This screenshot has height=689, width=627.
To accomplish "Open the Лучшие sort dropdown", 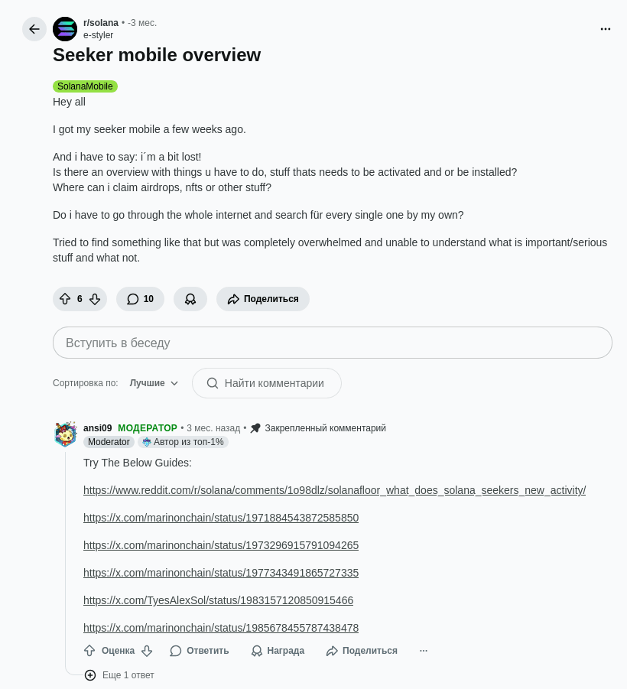I will 154,383.
